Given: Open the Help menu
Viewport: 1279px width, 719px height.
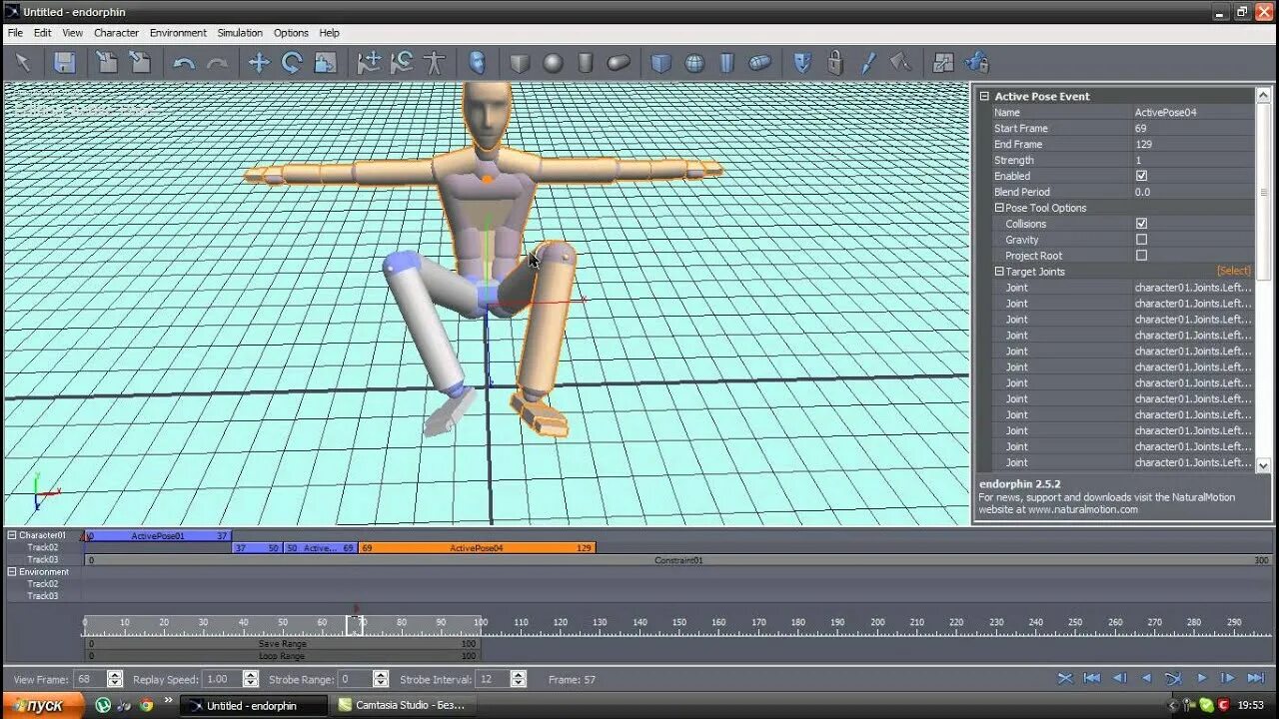Looking at the screenshot, I should click(x=330, y=33).
